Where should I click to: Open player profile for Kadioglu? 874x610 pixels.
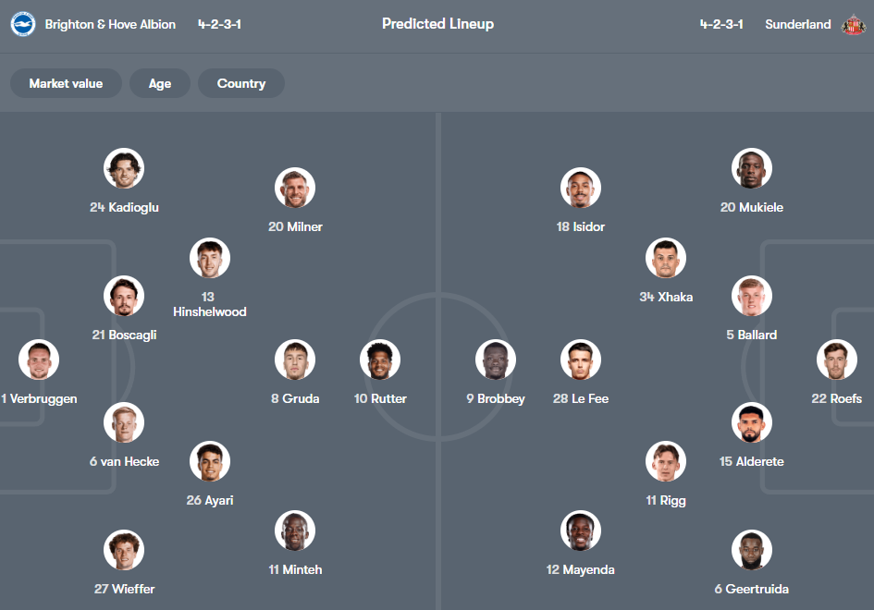point(124,168)
